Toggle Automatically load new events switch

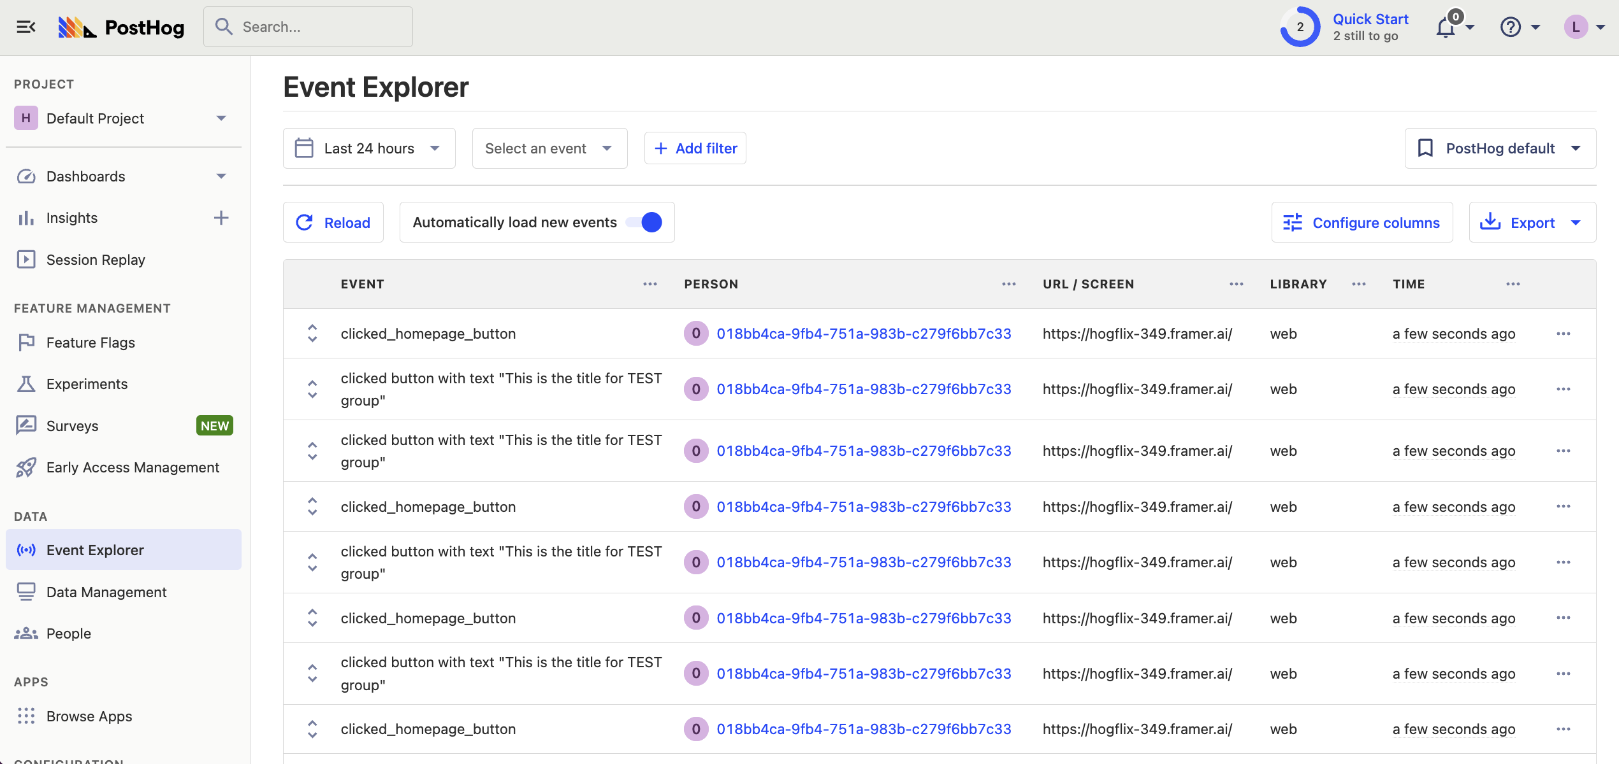(644, 222)
